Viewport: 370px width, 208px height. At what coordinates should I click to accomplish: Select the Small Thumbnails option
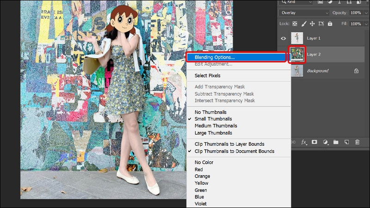coord(213,119)
